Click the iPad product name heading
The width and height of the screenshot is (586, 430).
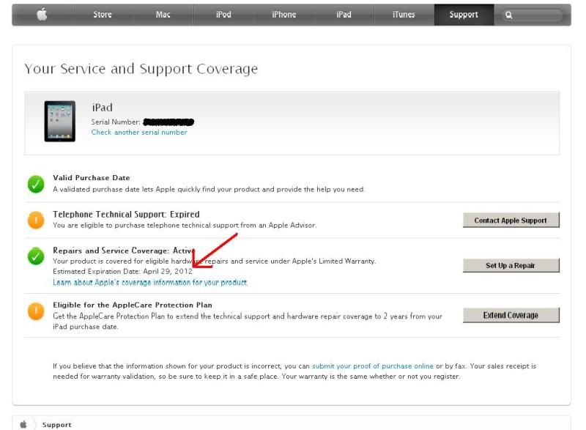102,108
